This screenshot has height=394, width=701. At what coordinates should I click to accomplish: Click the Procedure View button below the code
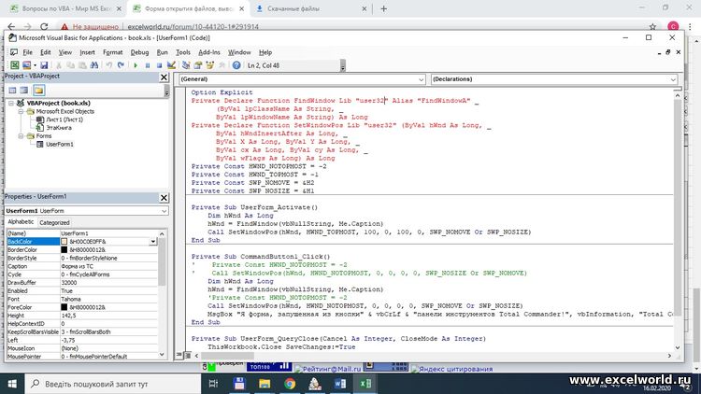pos(179,355)
